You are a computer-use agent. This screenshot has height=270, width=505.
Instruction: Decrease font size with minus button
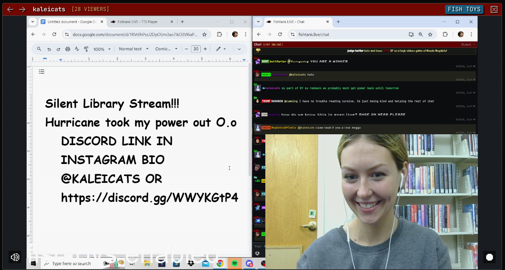[x=186, y=49]
